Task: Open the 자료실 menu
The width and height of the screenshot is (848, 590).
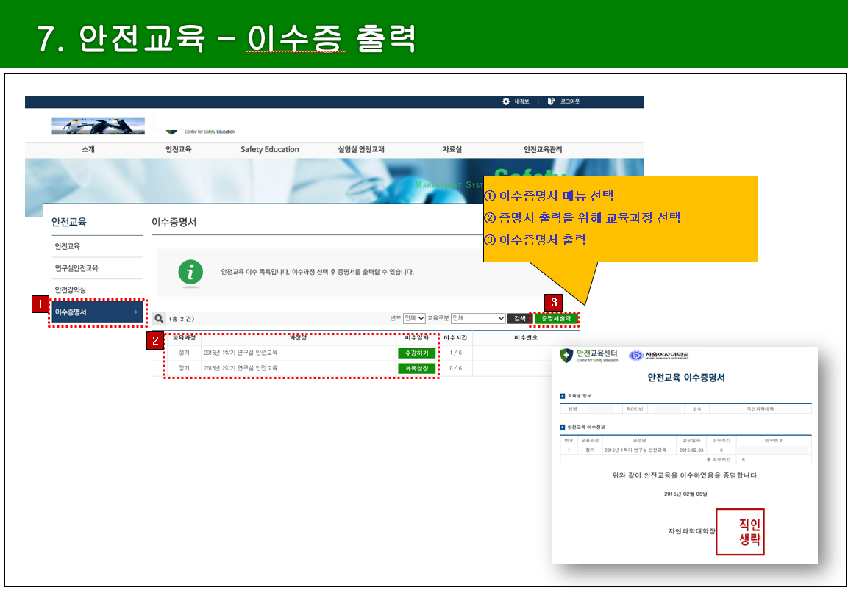Action: tap(452, 150)
